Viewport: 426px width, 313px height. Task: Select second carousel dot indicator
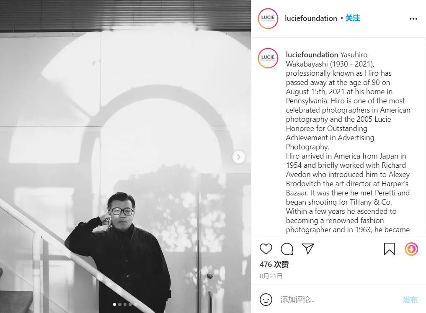(x=120, y=304)
